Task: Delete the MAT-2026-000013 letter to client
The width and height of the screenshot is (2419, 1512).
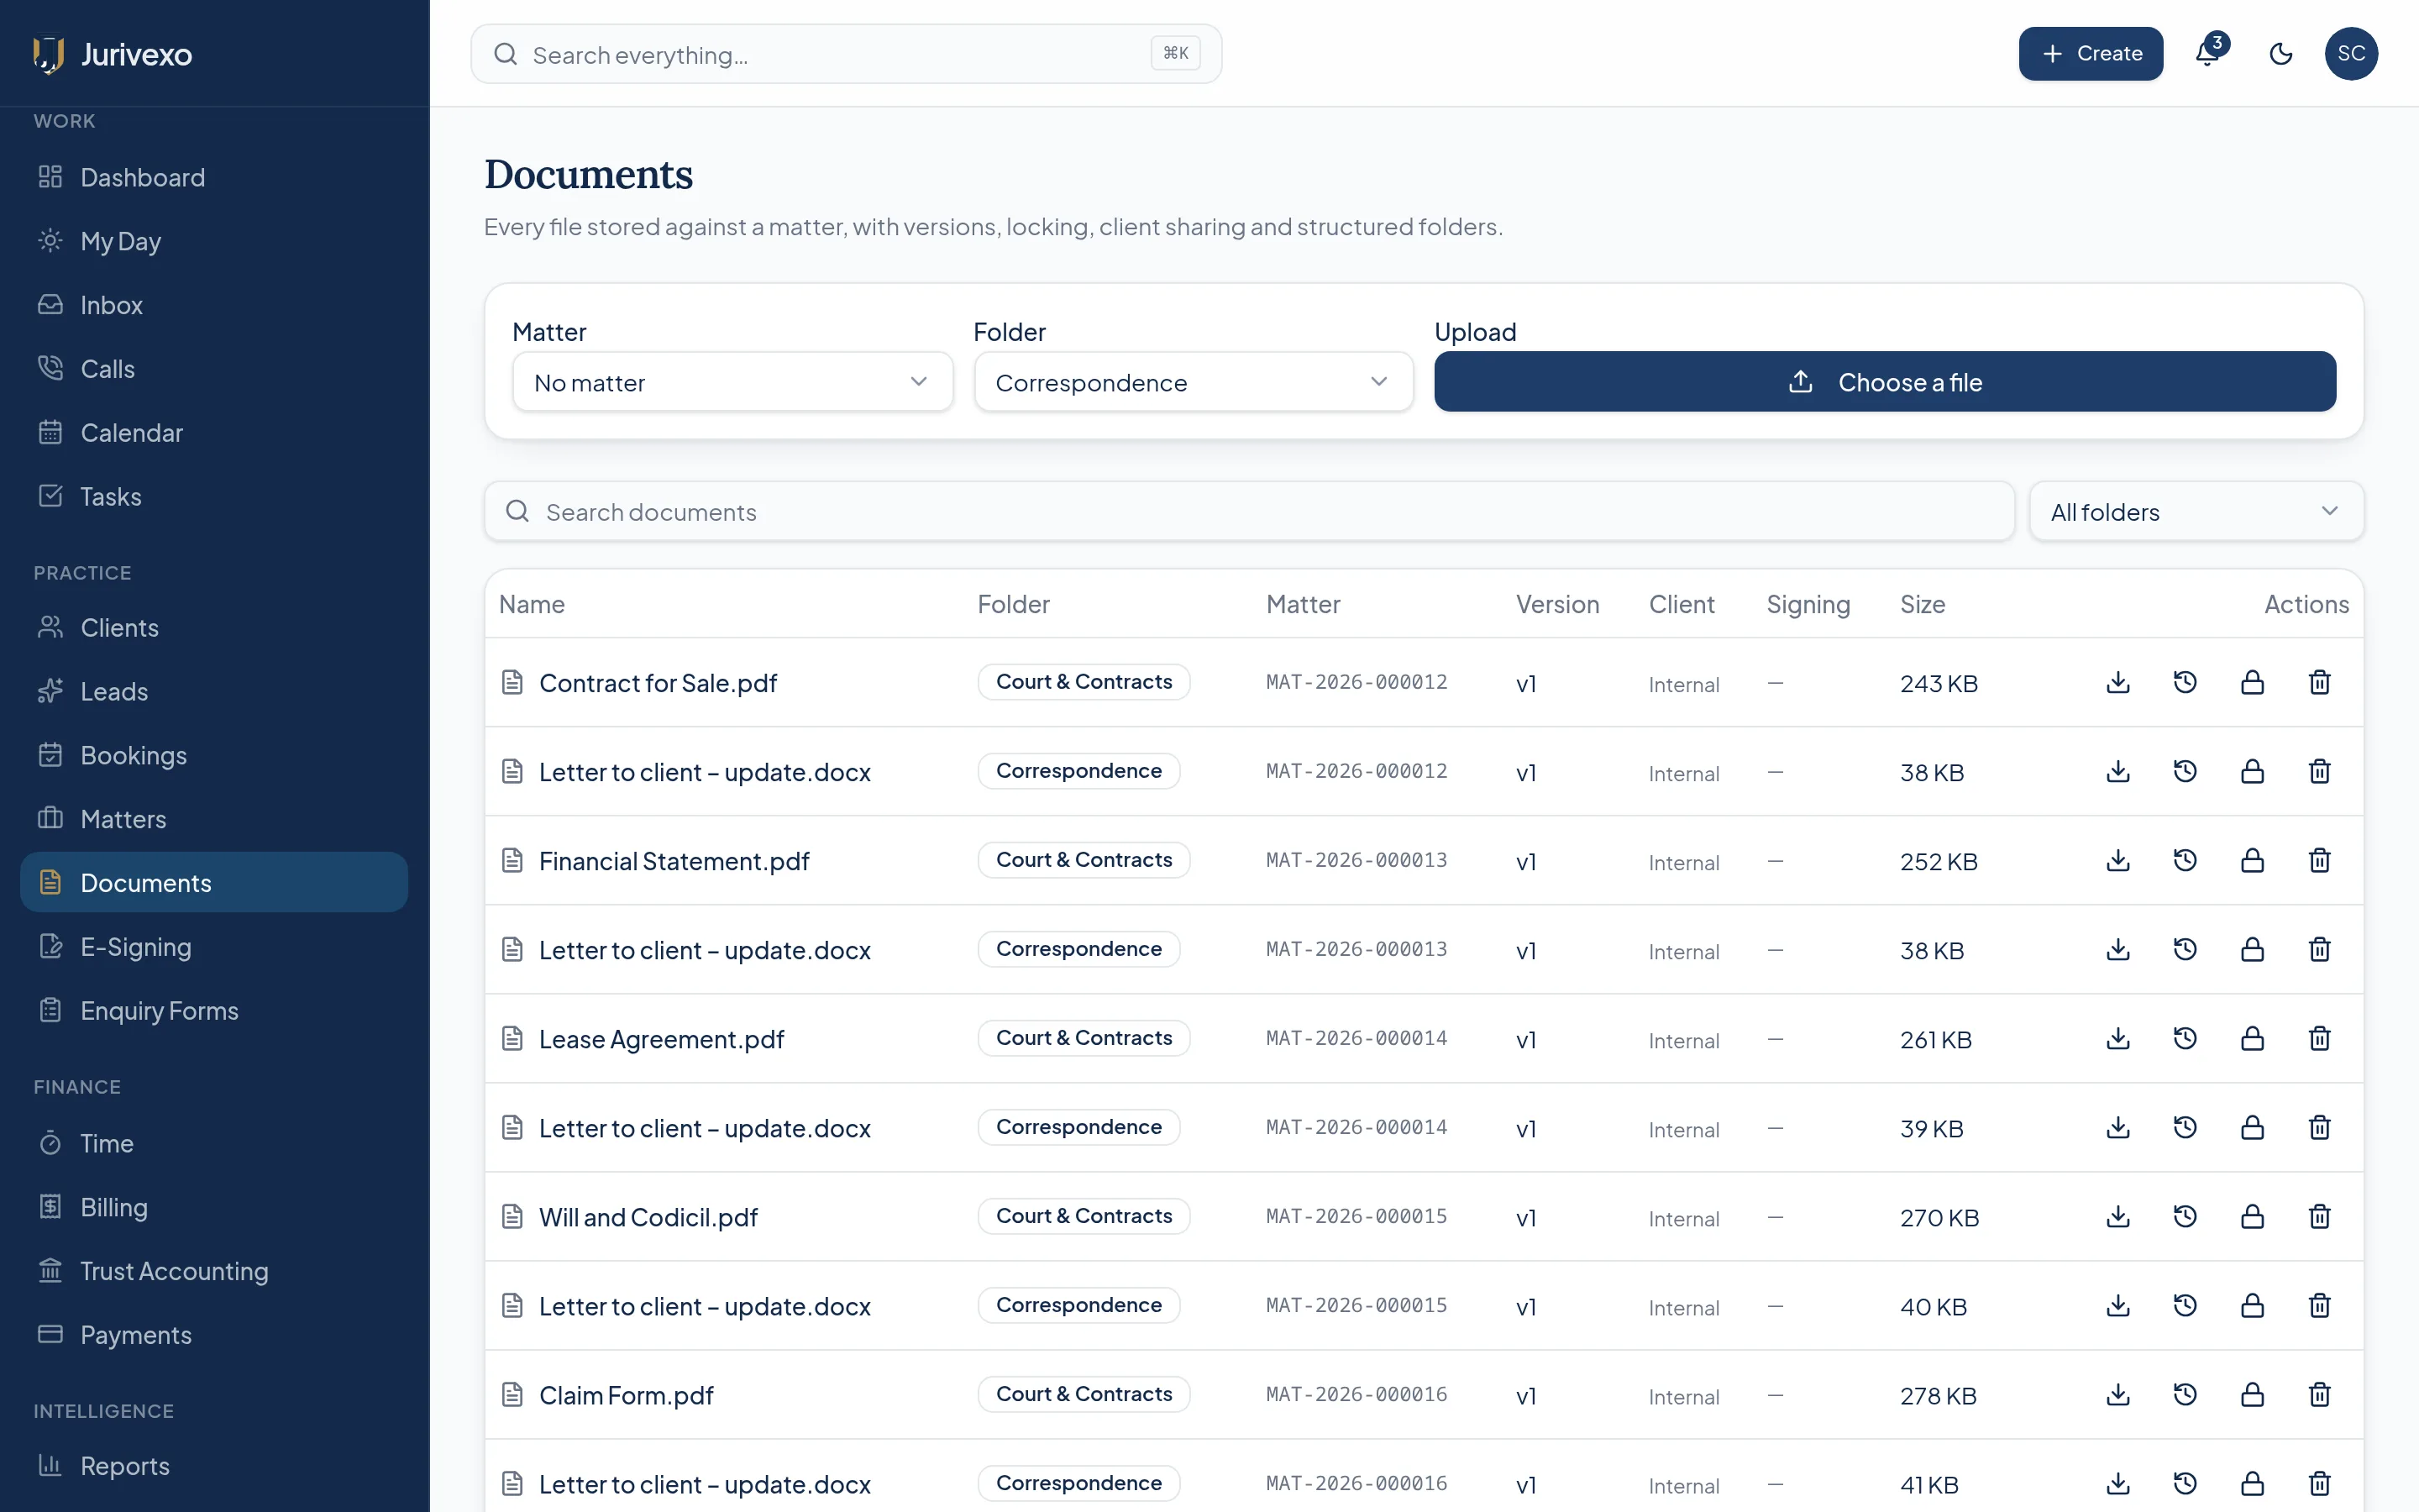Action: (x=2319, y=949)
